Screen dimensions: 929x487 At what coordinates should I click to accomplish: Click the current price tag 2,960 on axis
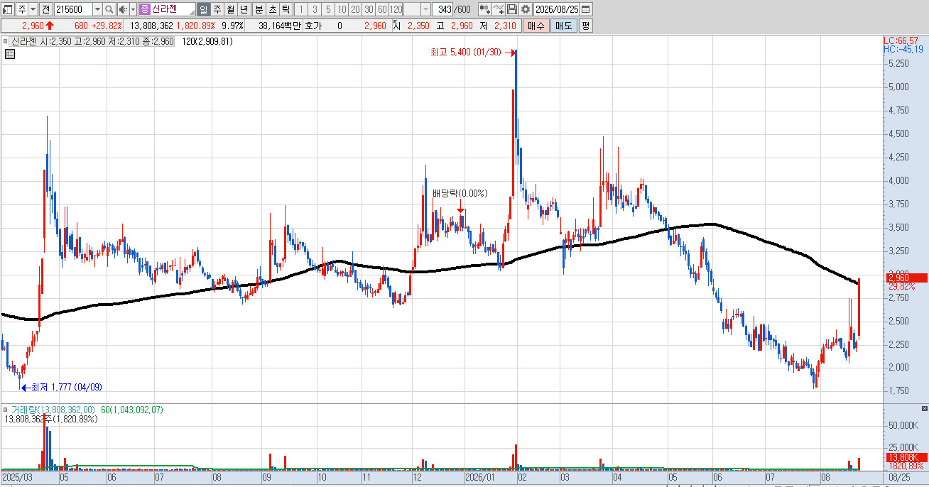click(906, 278)
